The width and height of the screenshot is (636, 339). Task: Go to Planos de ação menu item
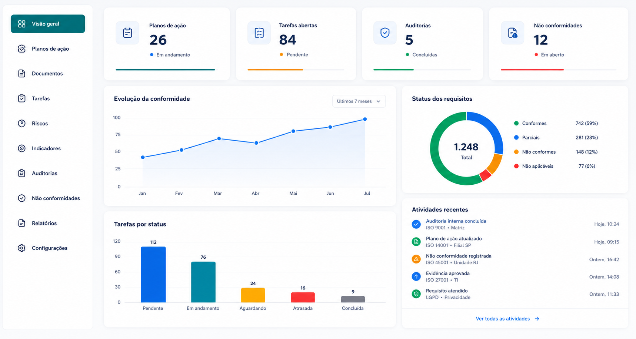click(x=48, y=48)
